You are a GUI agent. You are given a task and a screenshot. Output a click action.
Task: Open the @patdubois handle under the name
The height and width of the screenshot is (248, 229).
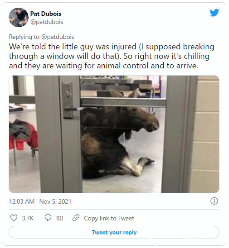[x=47, y=22]
